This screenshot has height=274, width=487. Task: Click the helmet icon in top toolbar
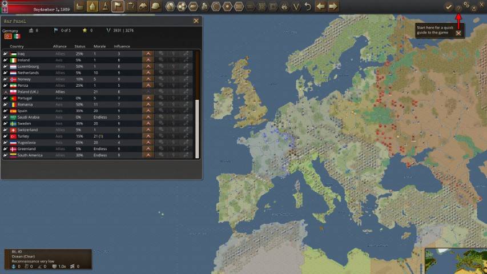pyautogui.click(x=155, y=6)
